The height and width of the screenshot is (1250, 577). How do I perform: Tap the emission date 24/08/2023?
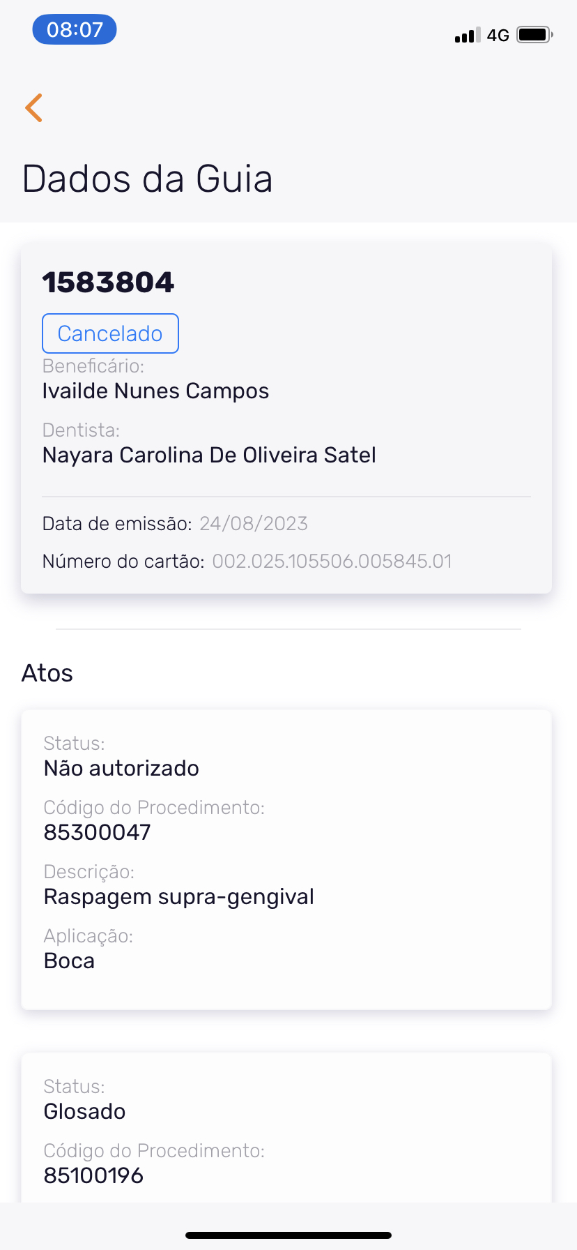(254, 524)
